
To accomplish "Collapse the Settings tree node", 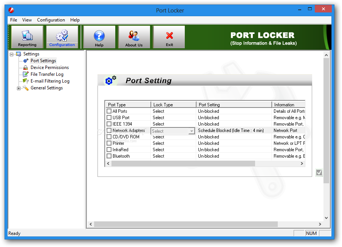I will pyautogui.click(x=12, y=54).
